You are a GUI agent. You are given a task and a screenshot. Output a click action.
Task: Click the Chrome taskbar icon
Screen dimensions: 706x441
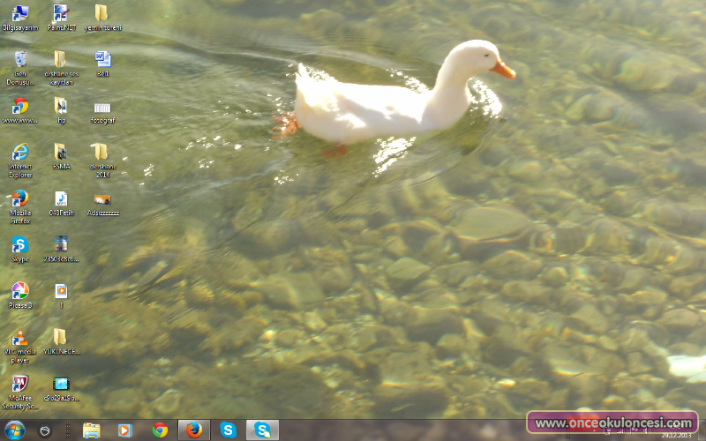coord(160,430)
